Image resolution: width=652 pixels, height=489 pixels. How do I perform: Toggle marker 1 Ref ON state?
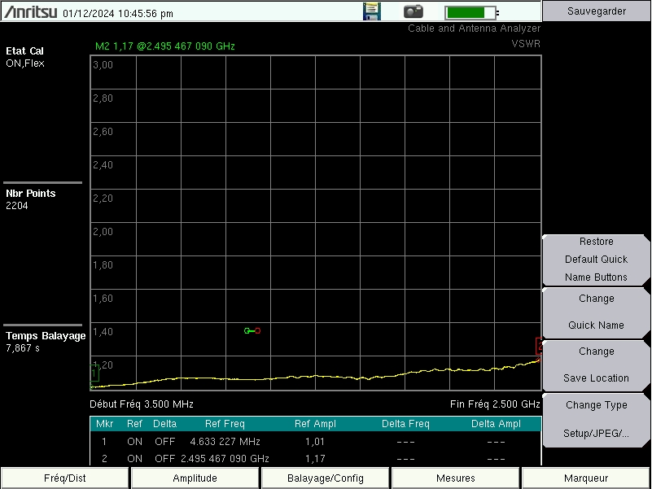pos(134,441)
